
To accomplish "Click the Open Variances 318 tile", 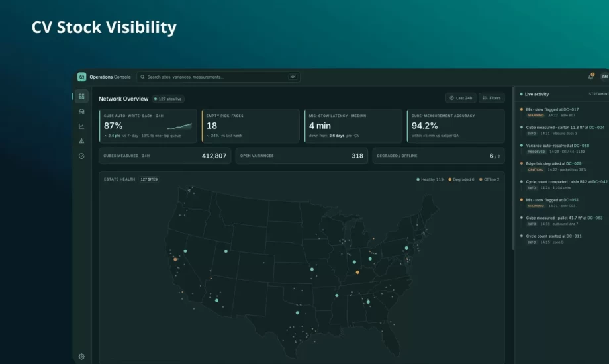I will coord(302,156).
